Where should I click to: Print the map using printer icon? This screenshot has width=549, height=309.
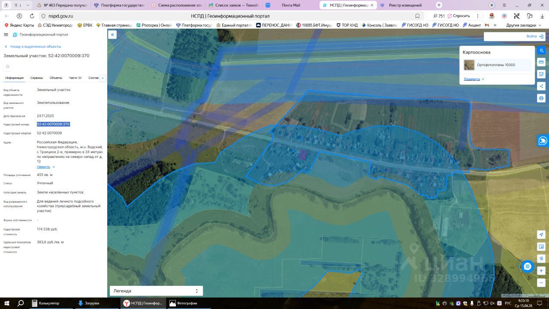tap(541, 98)
